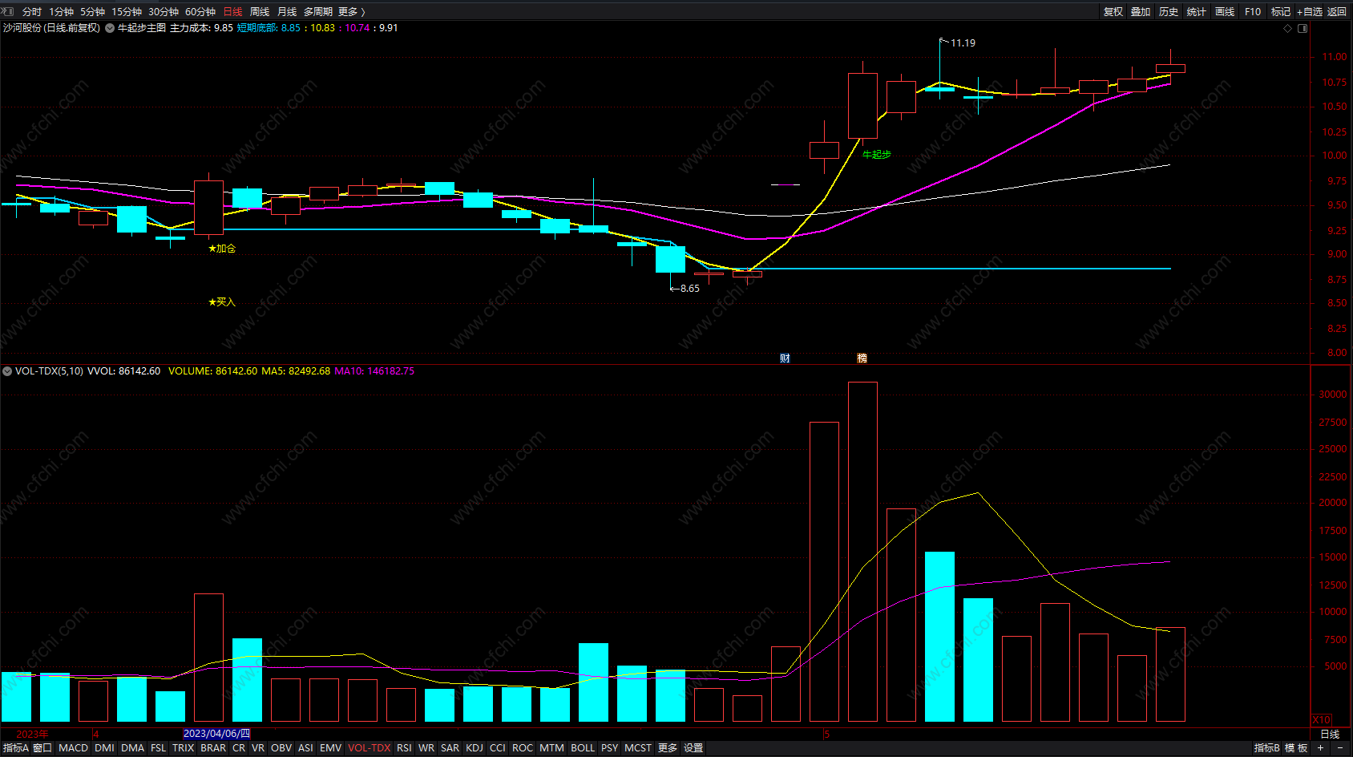Screen dimensions: 1353x757
Task: Select the 60分钟 period
Action: (x=200, y=12)
